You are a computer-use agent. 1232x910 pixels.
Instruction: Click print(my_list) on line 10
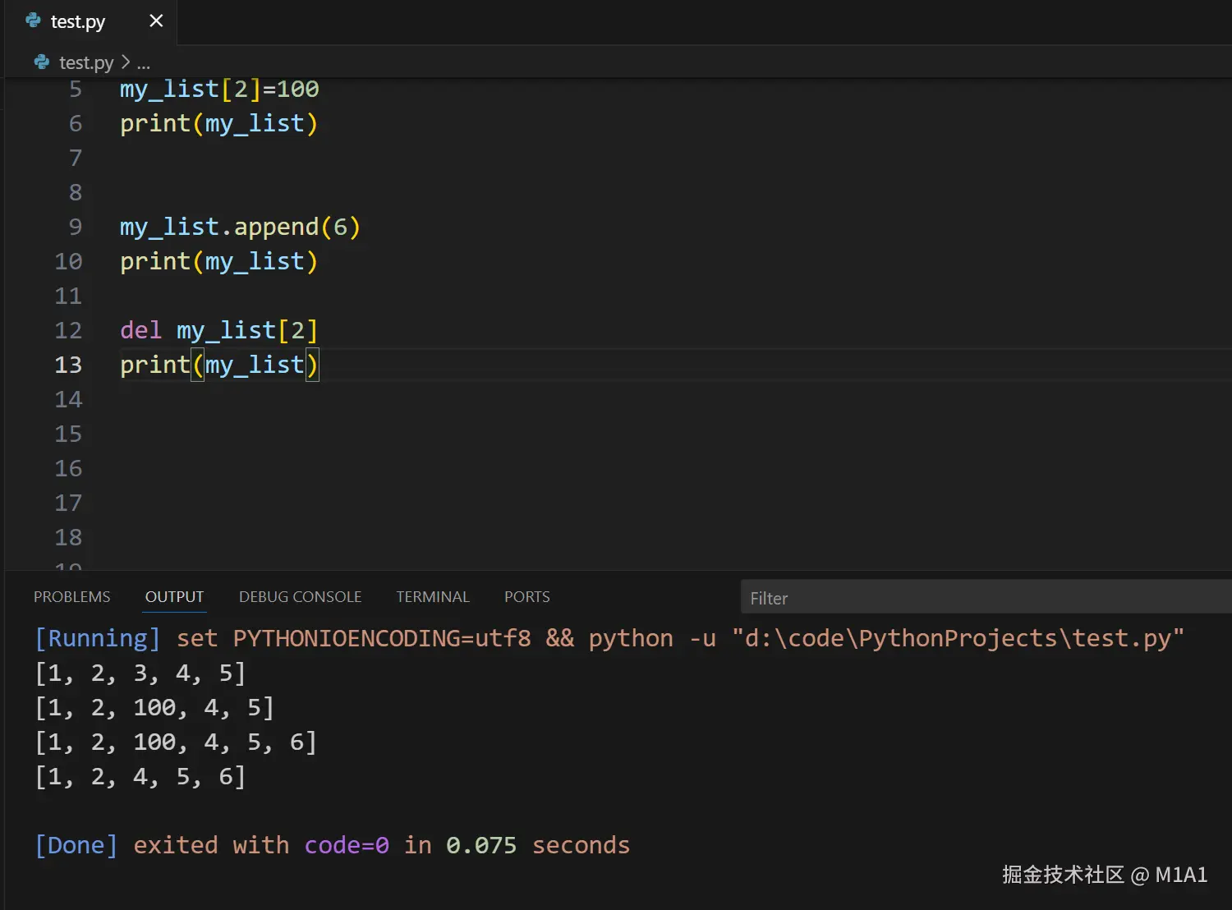(218, 261)
